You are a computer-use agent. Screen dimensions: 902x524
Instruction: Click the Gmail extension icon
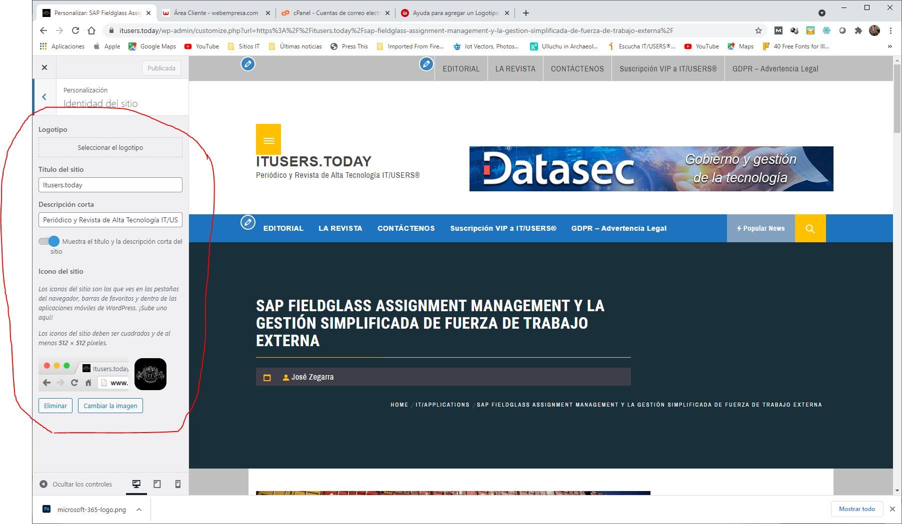[778, 30]
